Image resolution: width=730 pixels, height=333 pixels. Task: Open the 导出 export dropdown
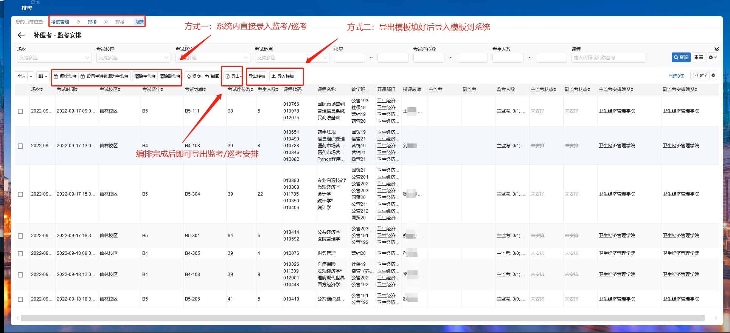click(x=234, y=76)
